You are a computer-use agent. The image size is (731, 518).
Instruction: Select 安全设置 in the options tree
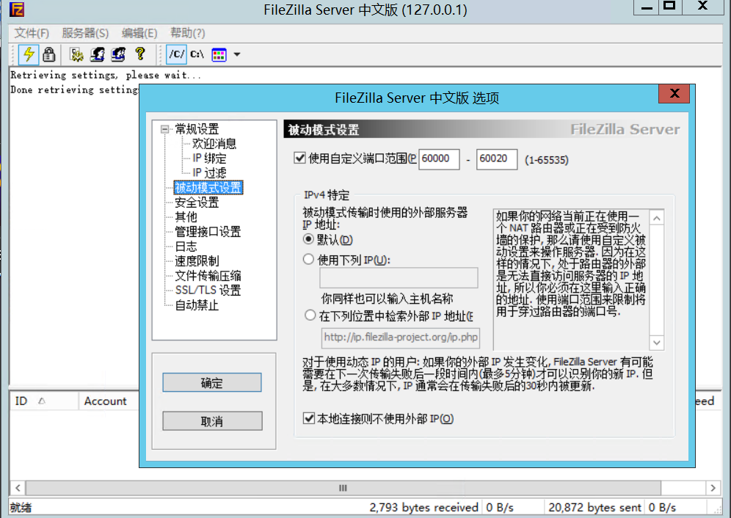click(x=197, y=203)
